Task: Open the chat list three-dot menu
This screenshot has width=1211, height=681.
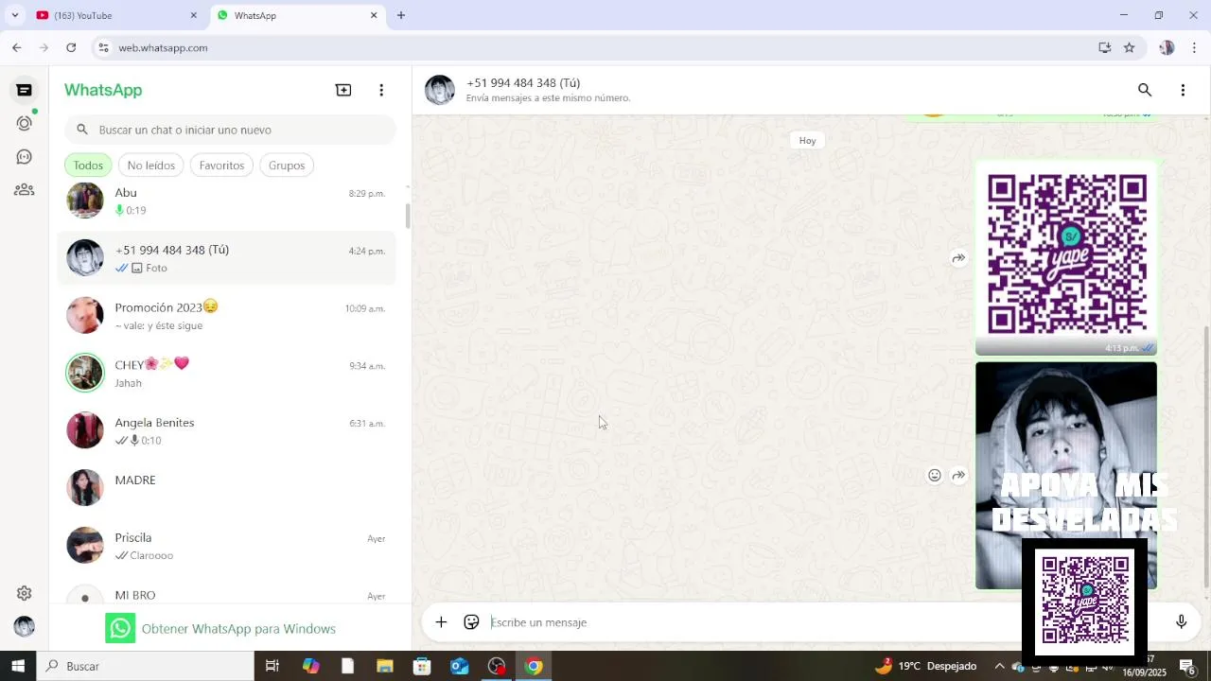Action: click(x=381, y=90)
